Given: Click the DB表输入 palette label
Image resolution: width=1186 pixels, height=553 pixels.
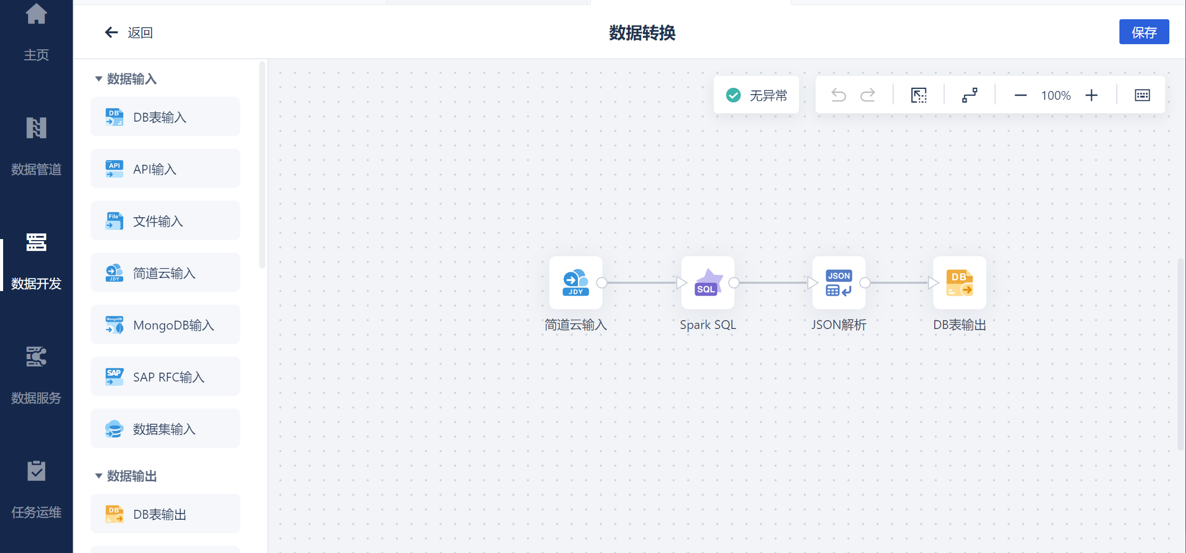Looking at the screenshot, I should [160, 117].
